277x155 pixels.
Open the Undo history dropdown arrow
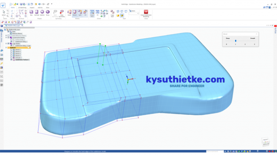(x=41, y=4)
